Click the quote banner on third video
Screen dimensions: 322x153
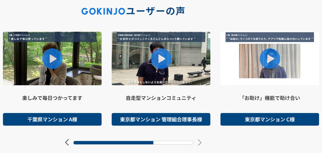point(270,37)
